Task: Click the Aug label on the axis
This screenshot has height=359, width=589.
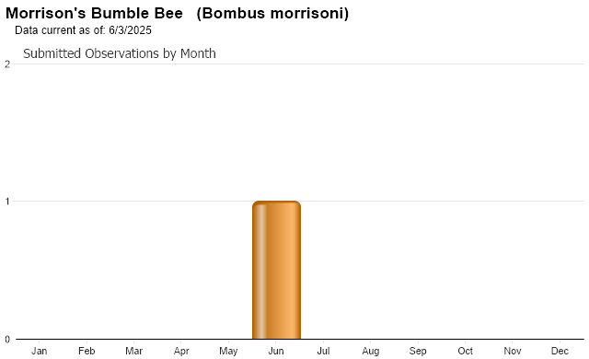Action: tap(370, 351)
